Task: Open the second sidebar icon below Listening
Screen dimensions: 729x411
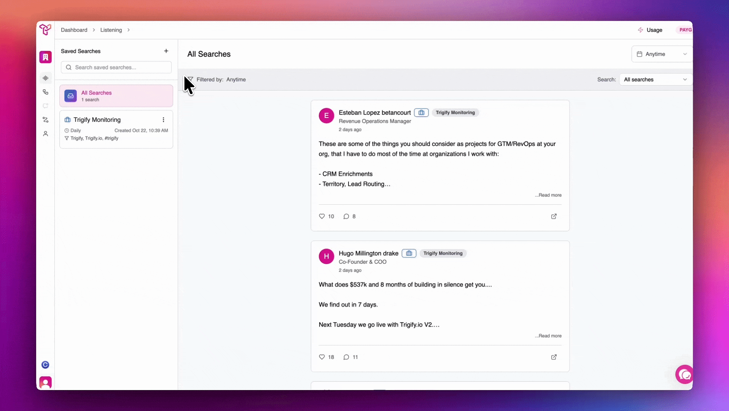Action: pos(45,92)
